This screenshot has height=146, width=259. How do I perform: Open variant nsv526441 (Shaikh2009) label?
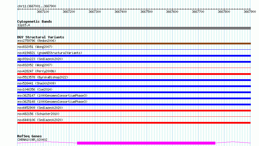(37, 83)
